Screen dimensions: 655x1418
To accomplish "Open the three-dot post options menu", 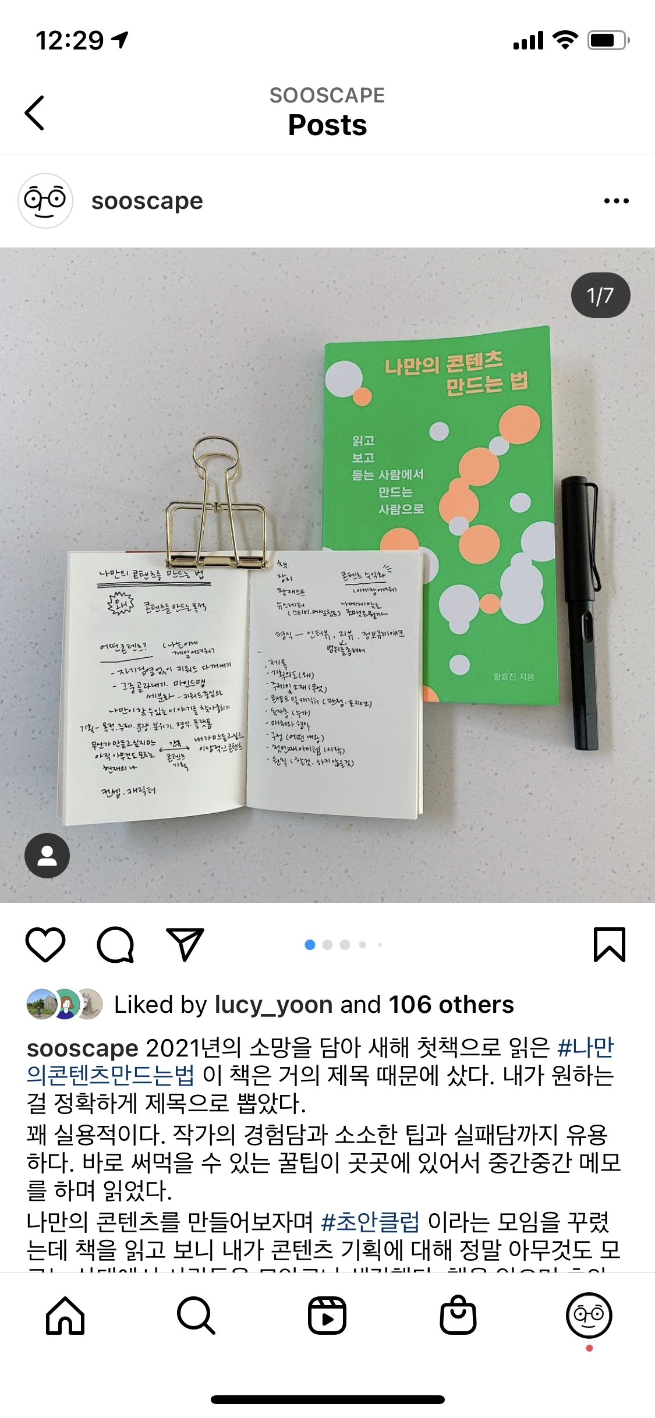I will coord(617,201).
